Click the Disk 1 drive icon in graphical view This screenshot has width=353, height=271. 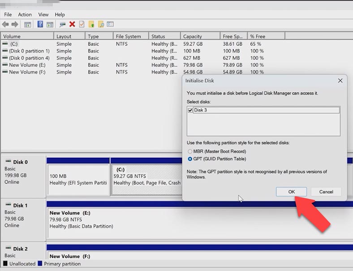click(x=8, y=204)
